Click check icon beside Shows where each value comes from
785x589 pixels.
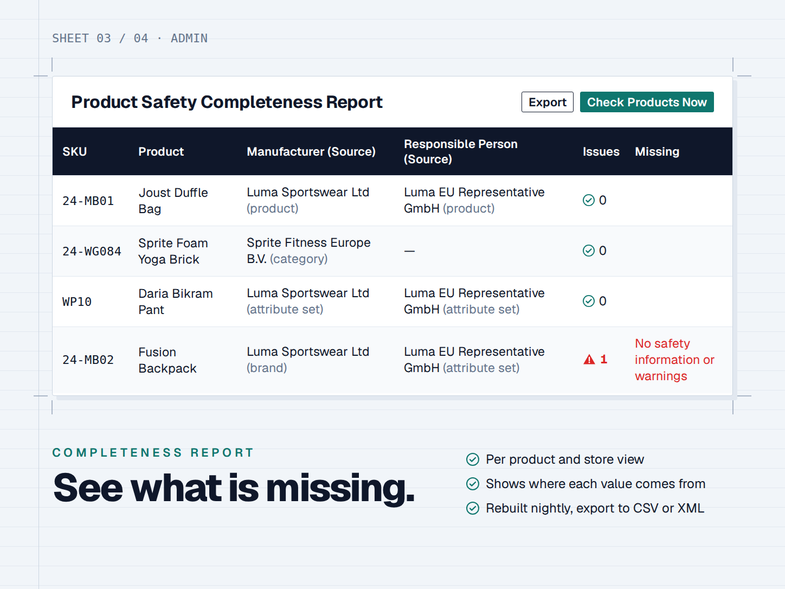473,484
